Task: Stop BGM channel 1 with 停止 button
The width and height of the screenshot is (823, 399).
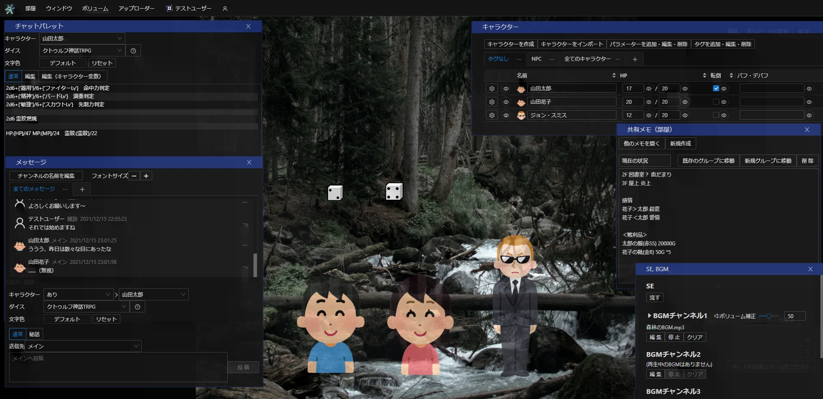Action: tap(674, 337)
